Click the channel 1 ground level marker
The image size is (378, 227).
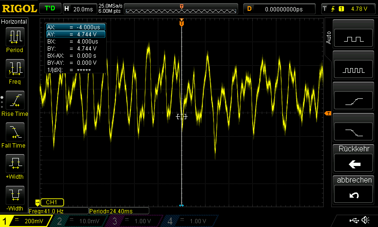click(37, 202)
